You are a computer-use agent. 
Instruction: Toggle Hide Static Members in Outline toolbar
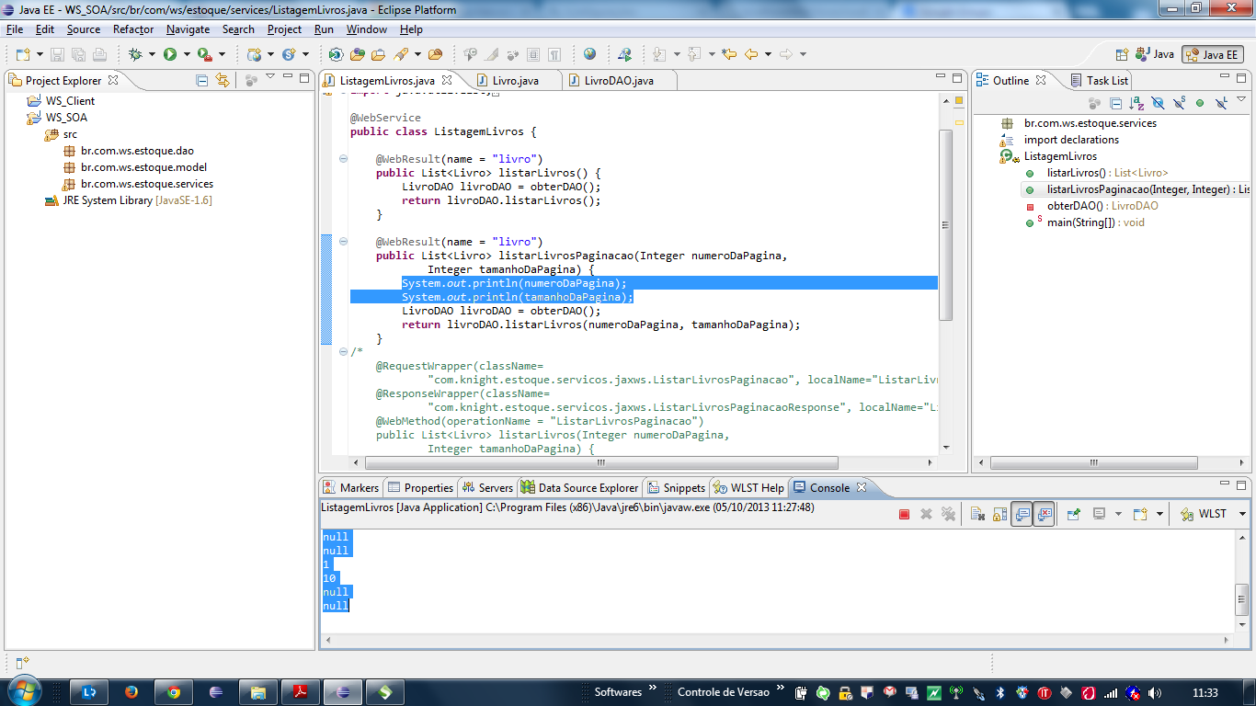(x=1179, y=103)
